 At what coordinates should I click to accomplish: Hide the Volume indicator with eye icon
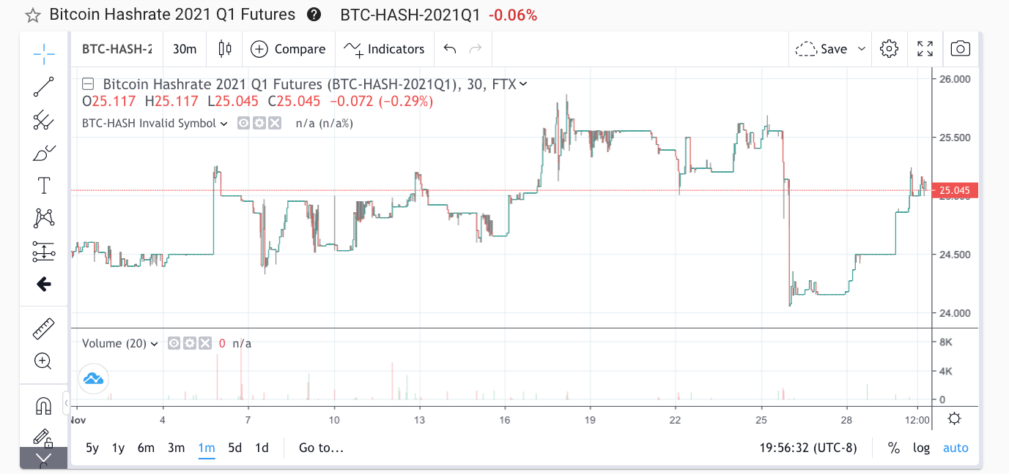(x=174, y=343)
